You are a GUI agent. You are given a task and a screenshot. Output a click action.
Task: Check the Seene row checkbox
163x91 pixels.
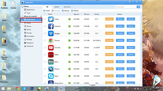pyautogui.click(x=45, y=62)
